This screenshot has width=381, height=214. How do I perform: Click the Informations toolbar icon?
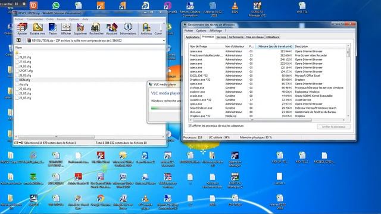[x=128, y=29]
